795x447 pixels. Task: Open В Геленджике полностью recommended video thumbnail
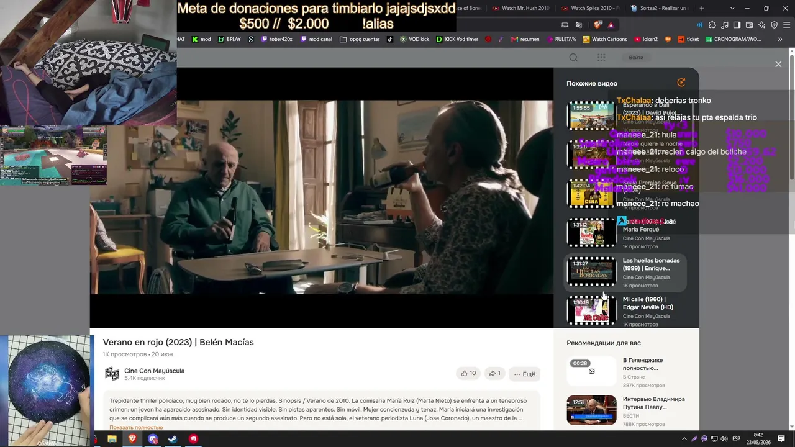pos(591,371)
